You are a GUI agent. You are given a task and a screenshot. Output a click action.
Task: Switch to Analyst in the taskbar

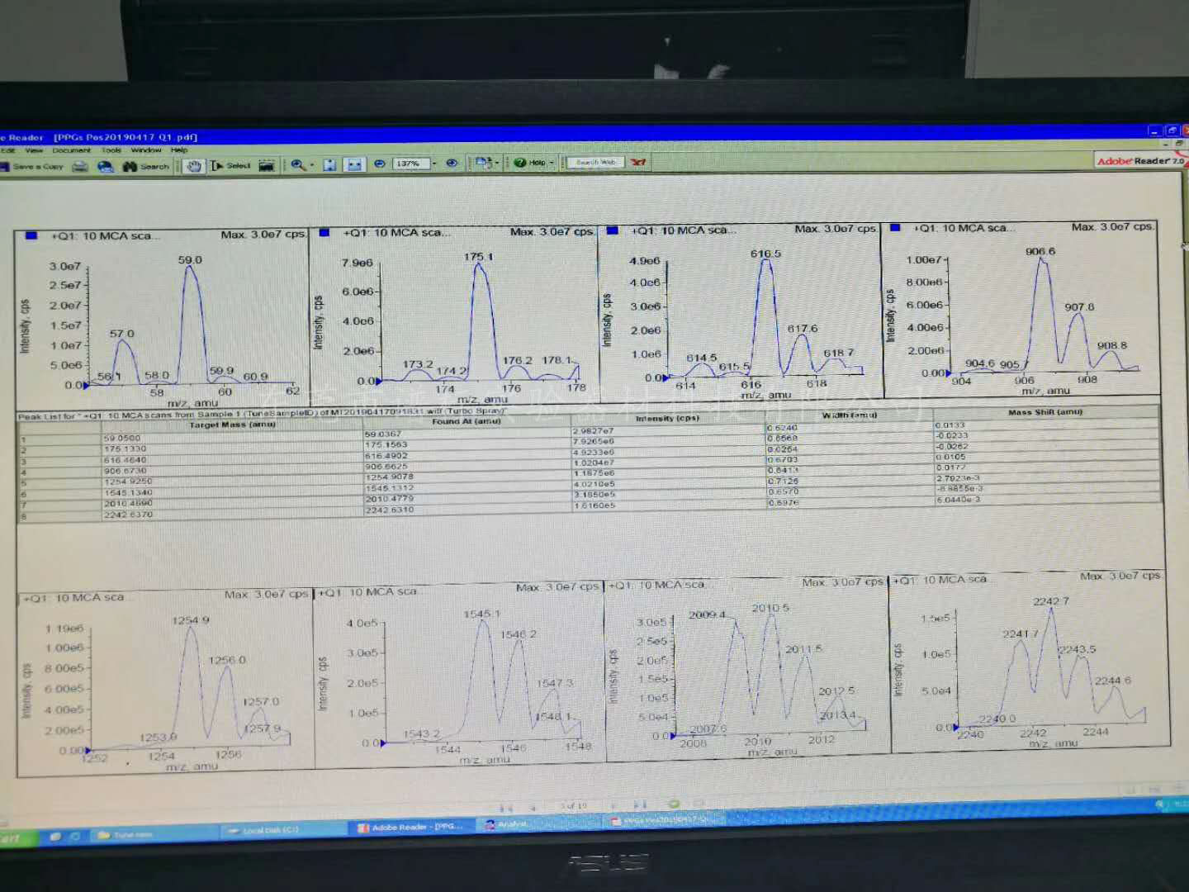pyautogui.click(x=508, y=824)
